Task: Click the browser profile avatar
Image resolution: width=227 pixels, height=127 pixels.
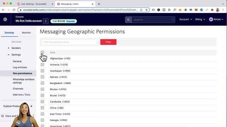Action: (x=217, y=10)
